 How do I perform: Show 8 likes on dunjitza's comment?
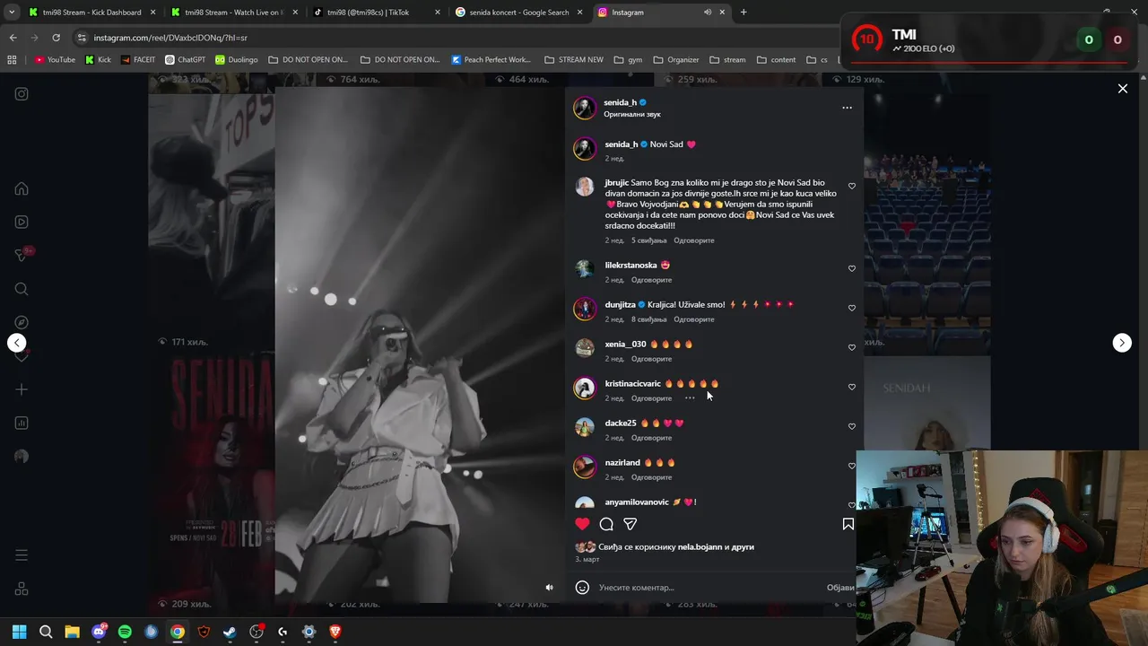tap(649, 319)
